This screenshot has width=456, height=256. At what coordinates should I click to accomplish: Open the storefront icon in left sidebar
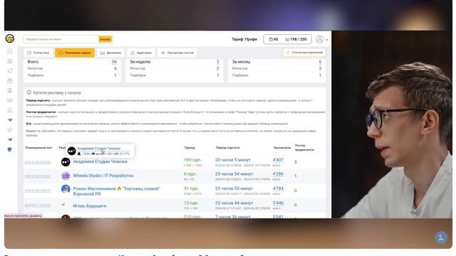10,80
